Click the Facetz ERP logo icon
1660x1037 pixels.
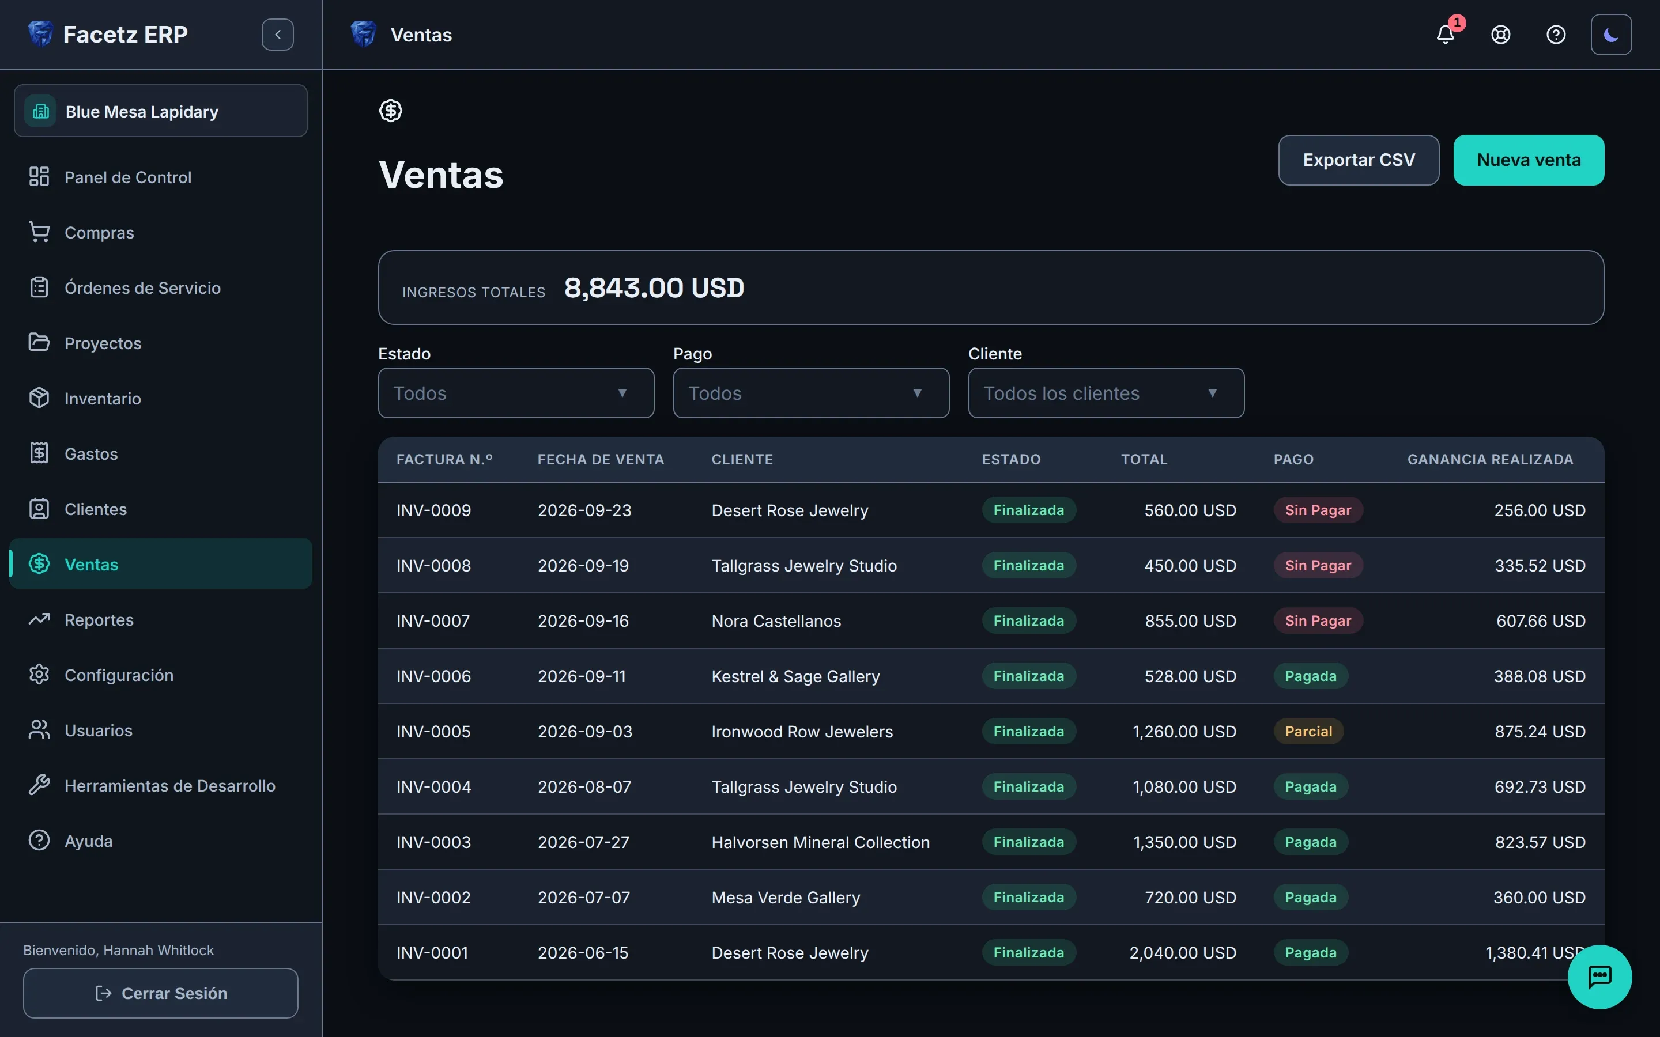click(40, 33)
